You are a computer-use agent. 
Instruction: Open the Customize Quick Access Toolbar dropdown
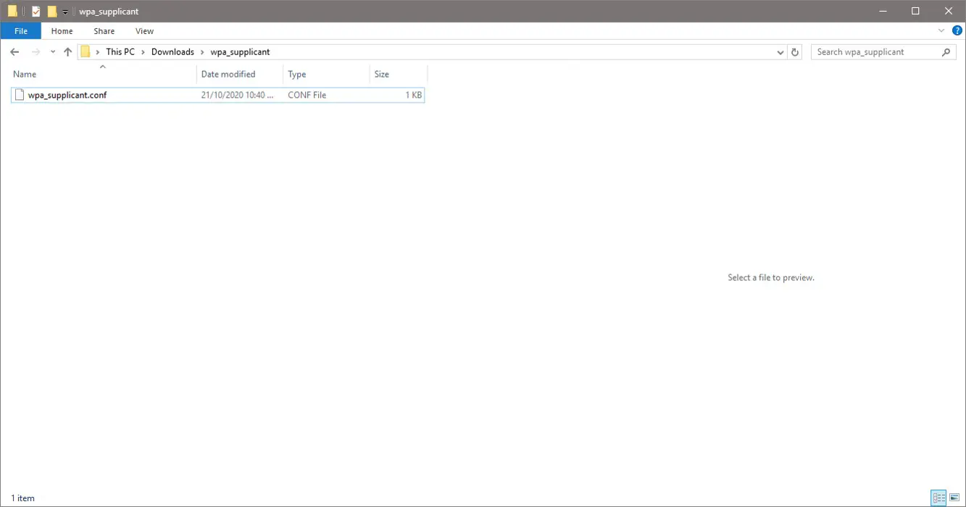pyautogui.click(x=64, y=12)
